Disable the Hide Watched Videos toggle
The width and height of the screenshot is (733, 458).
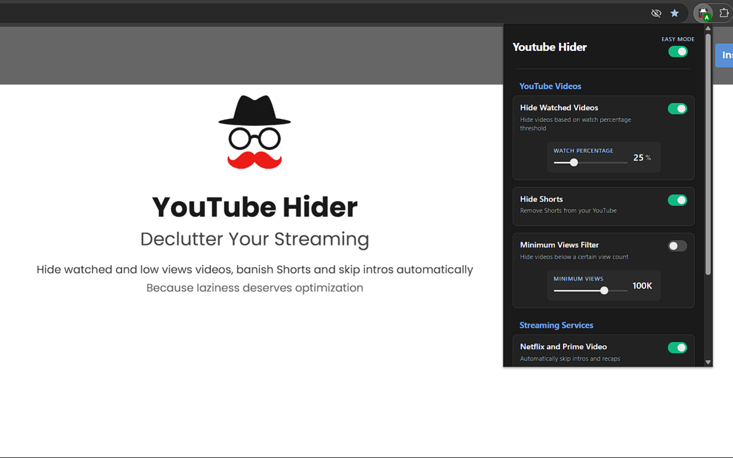point(677,109)
